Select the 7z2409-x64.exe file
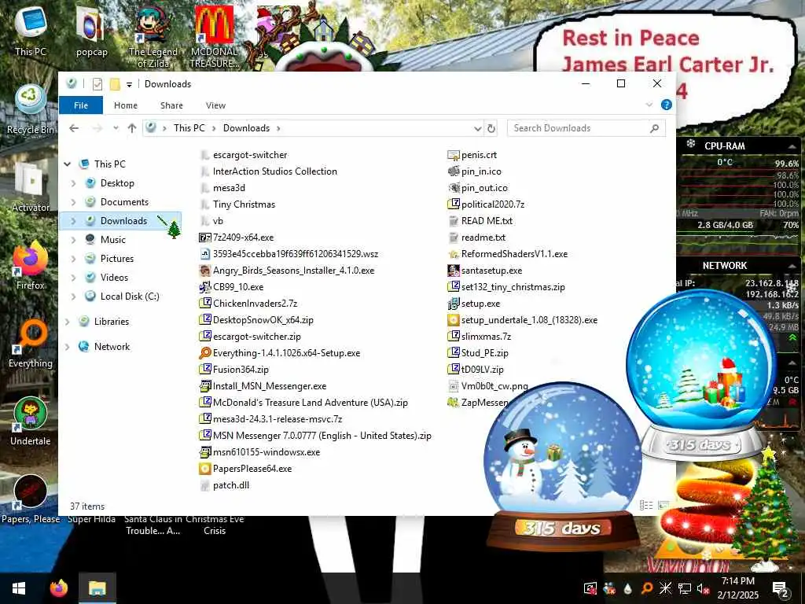 click(236, 238)
